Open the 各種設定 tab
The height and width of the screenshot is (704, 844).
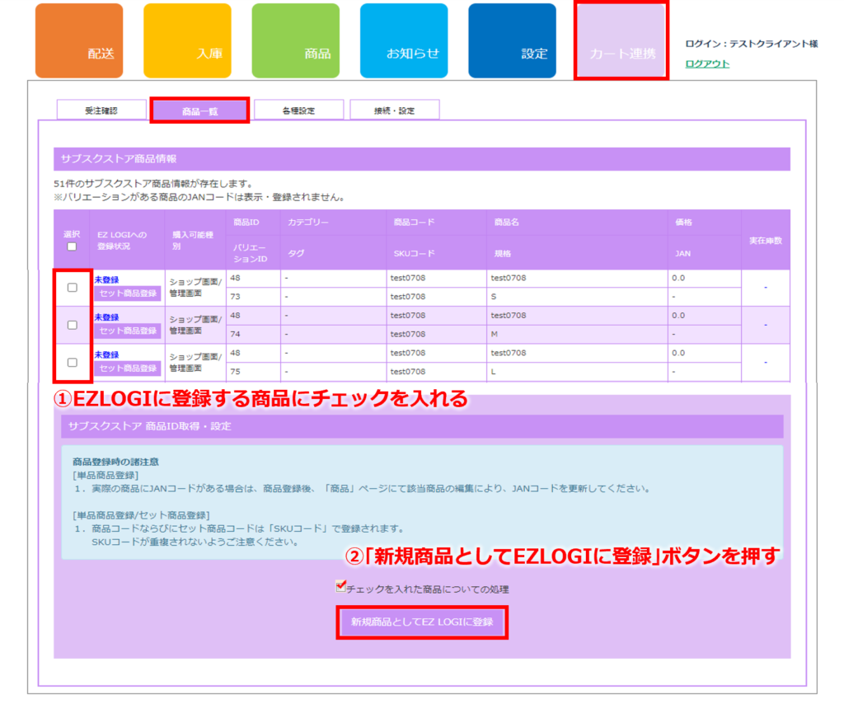tap(298, 110)
